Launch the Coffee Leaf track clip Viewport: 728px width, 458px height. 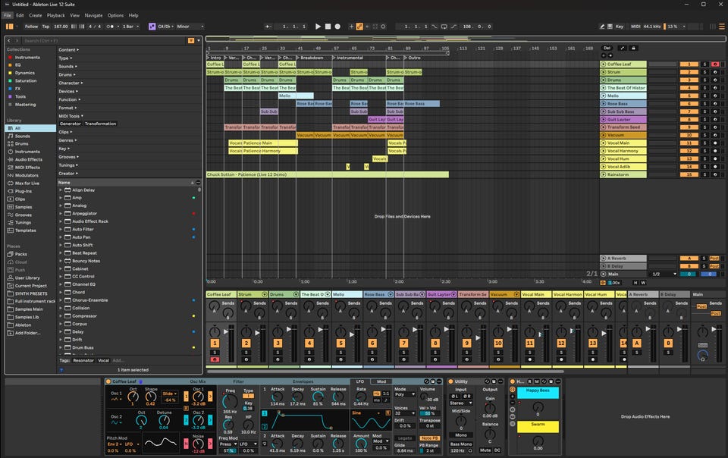tap(603, 64)
